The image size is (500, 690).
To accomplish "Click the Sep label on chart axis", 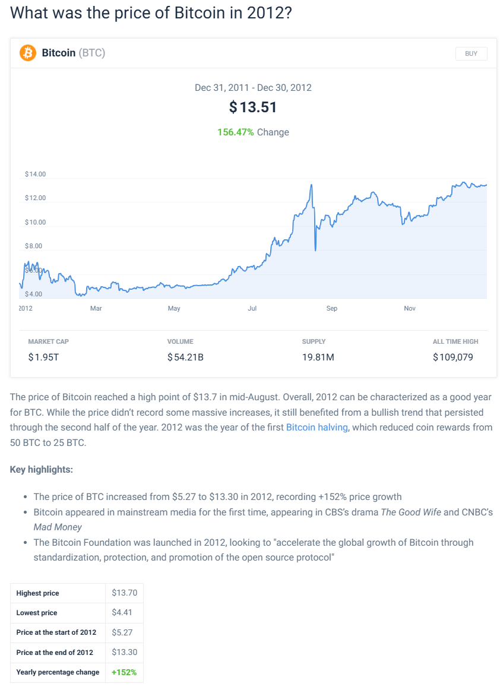I will [332, 308].
